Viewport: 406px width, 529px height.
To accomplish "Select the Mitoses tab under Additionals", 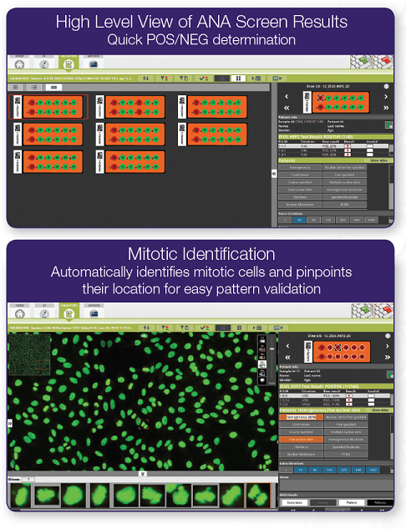I will (x=380, y=502).
